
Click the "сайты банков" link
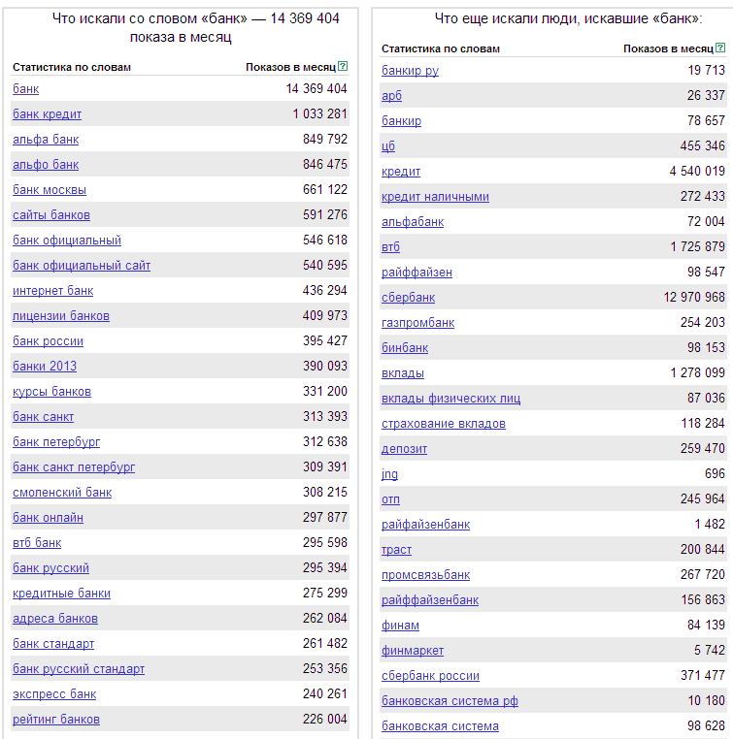51,215
